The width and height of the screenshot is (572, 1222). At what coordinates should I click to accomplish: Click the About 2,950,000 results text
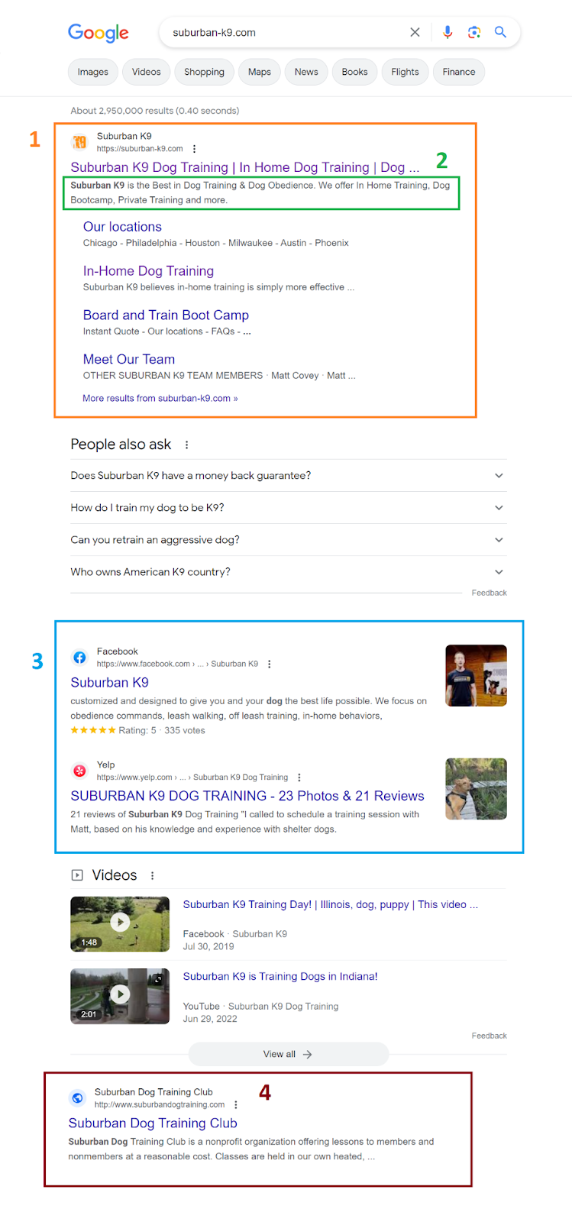(x=155, y=111)
